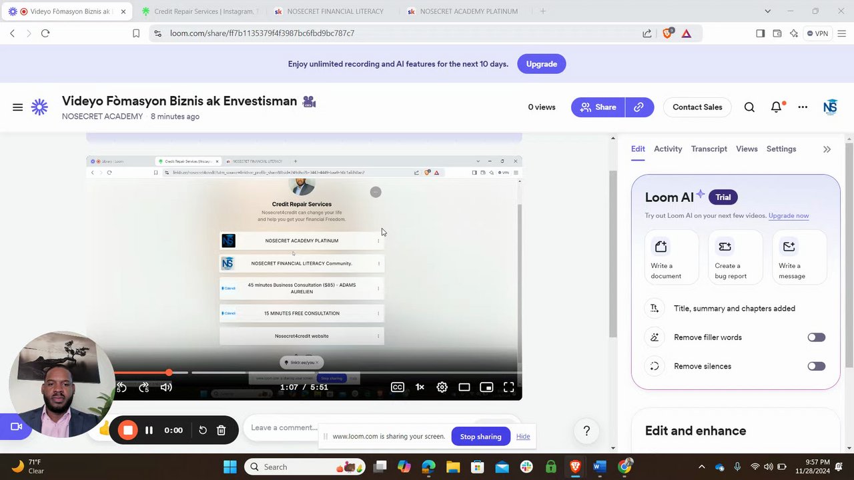Image resolution: width=854 pixels, height=480 pixels.
Task: Open the NOSECRET ACADEMY workspace link
Action: click(x=102, y=117)
